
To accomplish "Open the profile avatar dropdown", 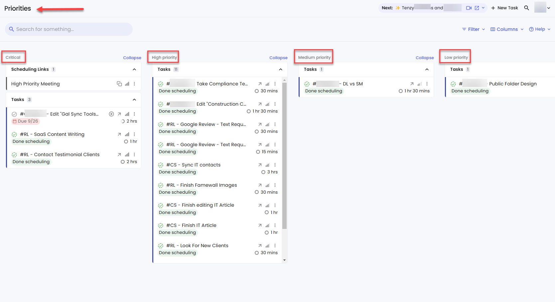I will (x=541, y=7).
